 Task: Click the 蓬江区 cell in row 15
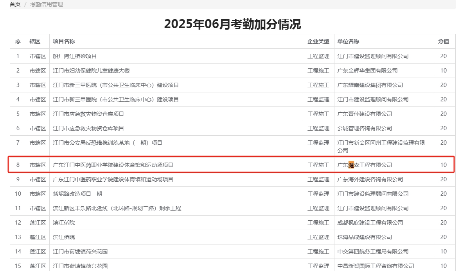tap(38, 266)
